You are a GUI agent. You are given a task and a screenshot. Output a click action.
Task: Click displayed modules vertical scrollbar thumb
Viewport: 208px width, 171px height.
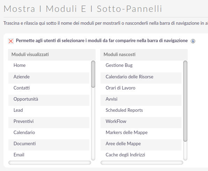(x=93, y=74)
